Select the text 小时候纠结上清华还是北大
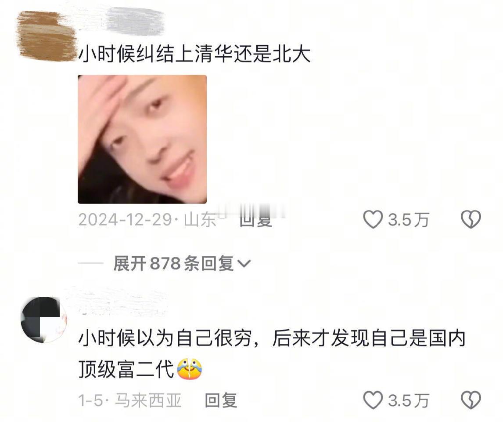Viewport: 503px width, 422px height. tap(194, 54)
